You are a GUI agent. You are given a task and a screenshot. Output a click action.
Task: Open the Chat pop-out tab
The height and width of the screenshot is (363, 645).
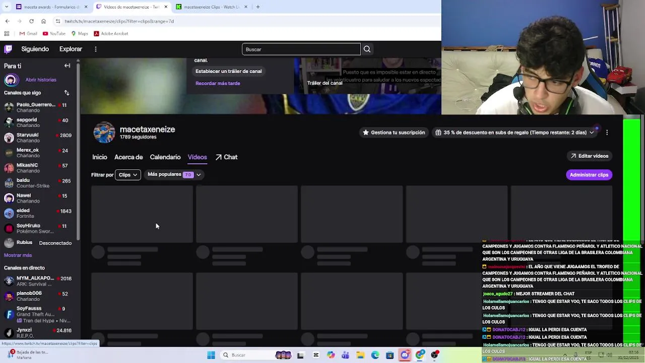click(x=226, y=157)
